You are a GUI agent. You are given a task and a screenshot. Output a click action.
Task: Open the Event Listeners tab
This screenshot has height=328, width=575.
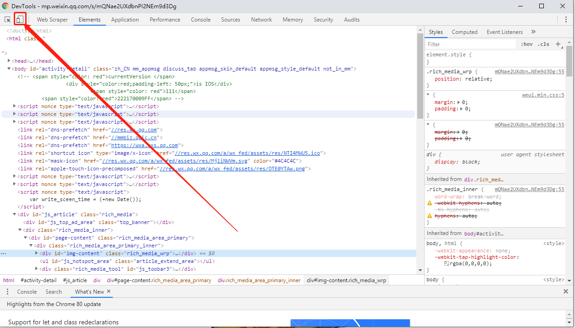point(504,32)
